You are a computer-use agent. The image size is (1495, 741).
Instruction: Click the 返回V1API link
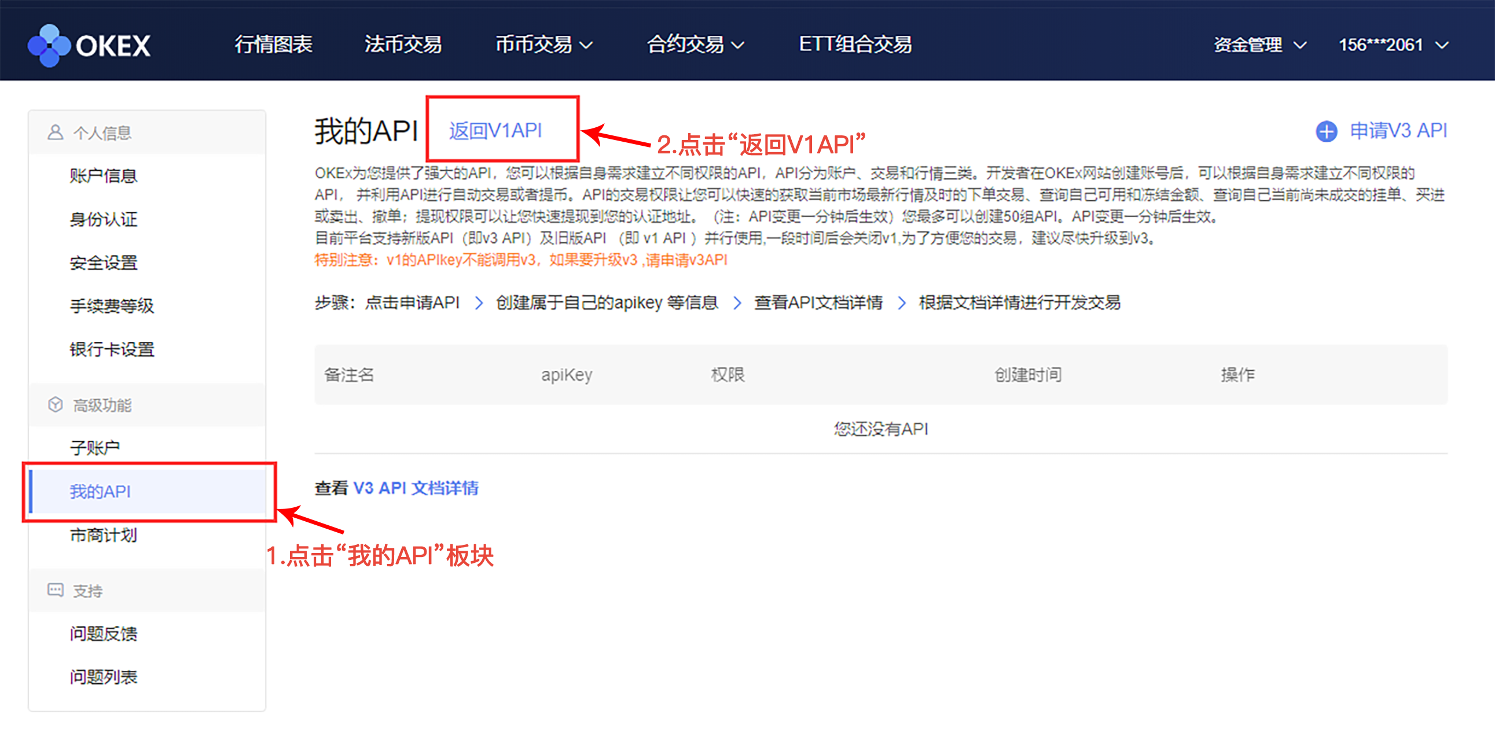coord(495,131)
